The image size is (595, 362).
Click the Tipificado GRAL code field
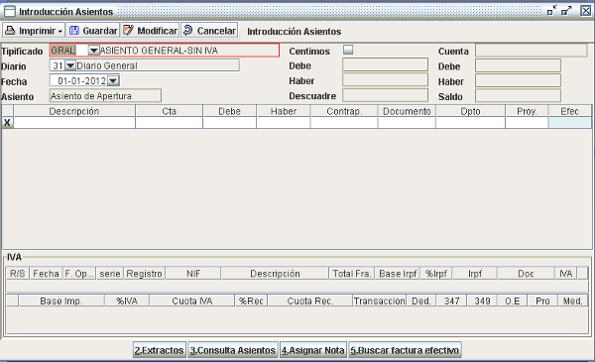[x=69, y=51]
